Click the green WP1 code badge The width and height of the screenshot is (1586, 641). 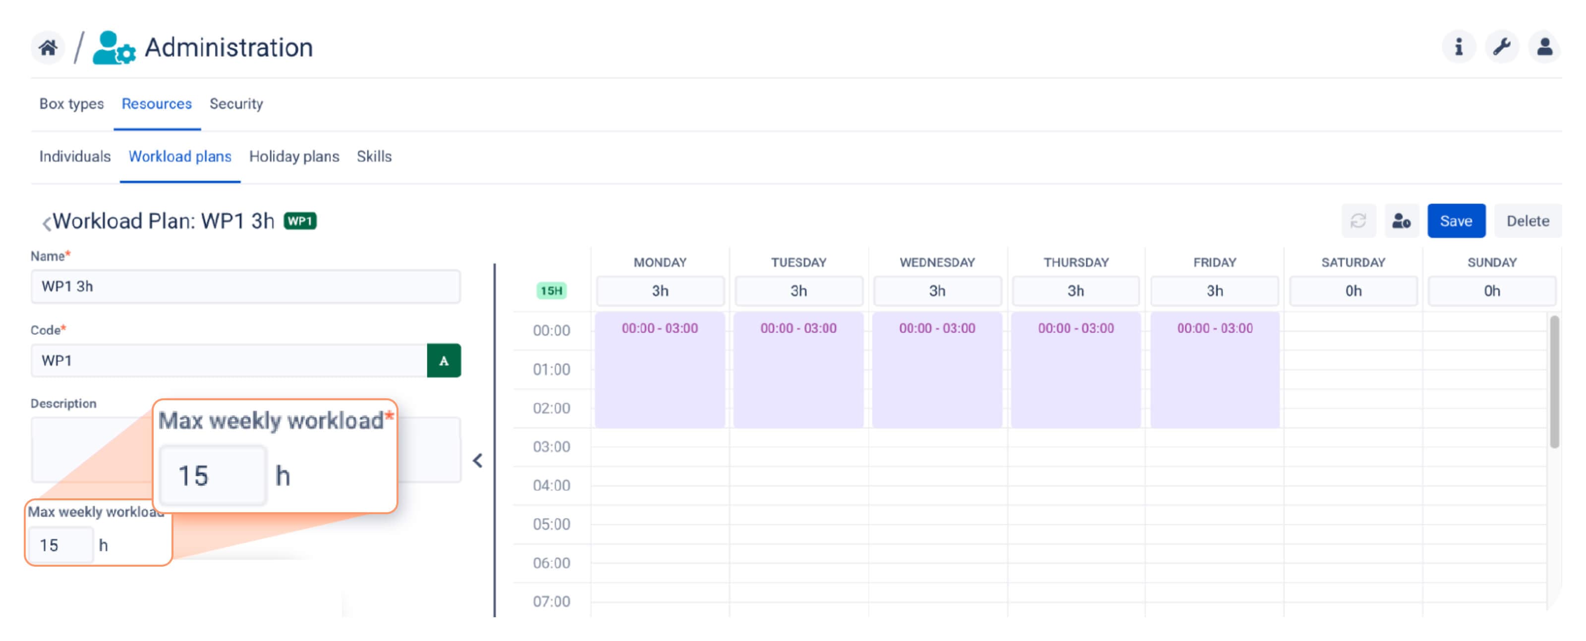tap(300, 221)
